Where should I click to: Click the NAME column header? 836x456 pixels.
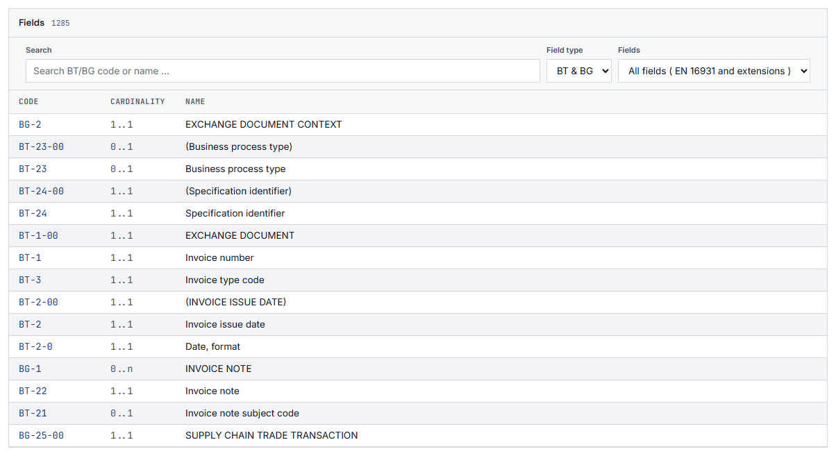coord(195,101)
